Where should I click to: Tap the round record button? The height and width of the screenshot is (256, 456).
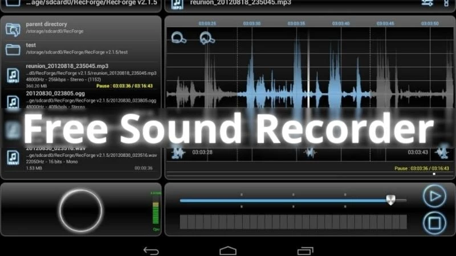click(81, 210)
